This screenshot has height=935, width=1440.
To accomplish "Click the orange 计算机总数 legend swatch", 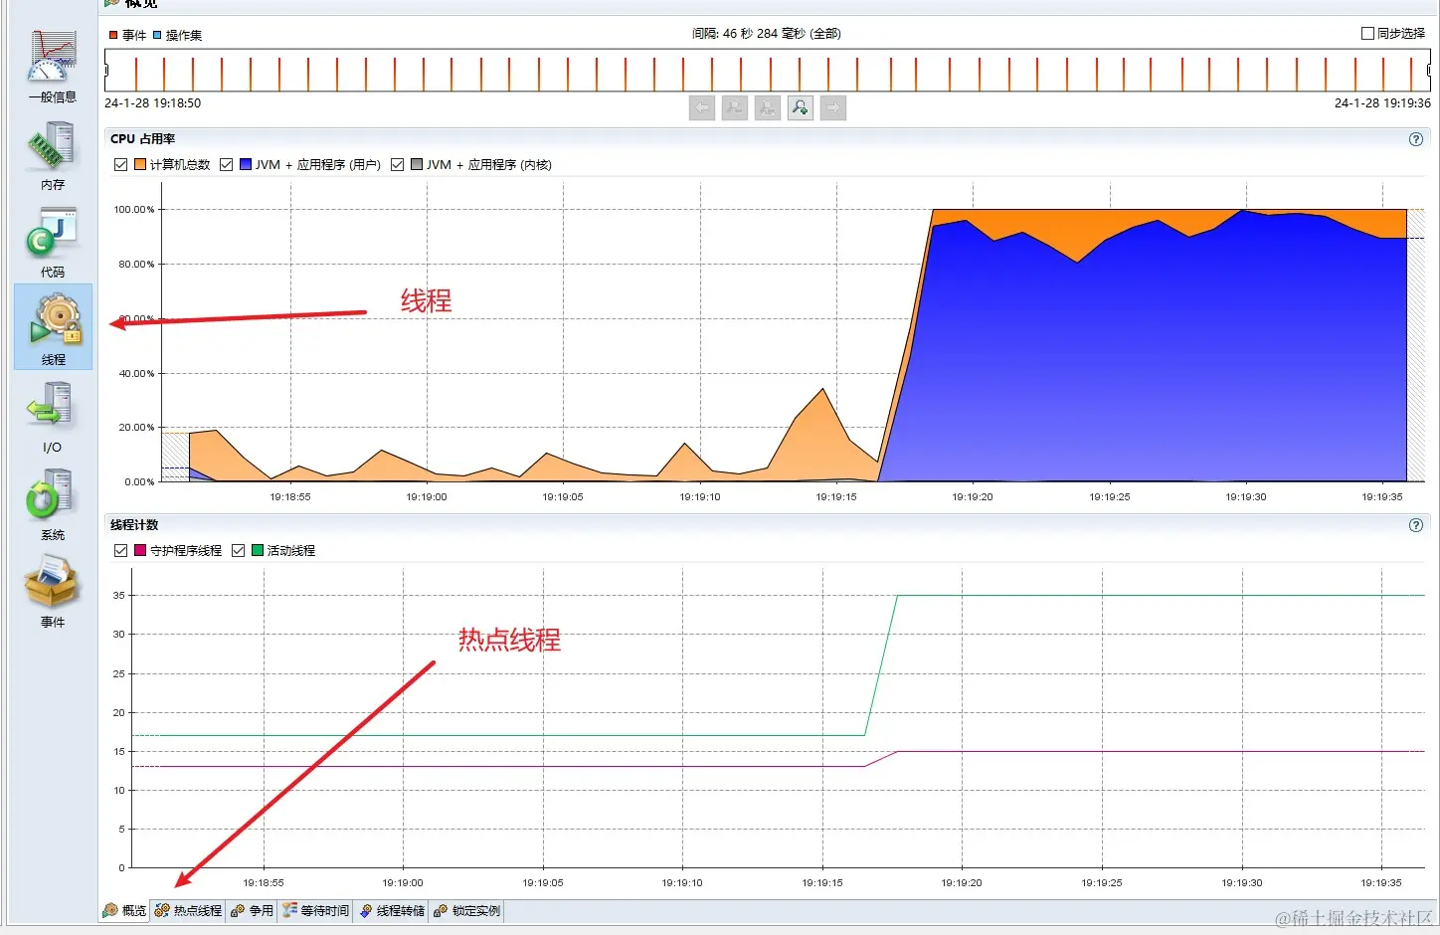I will [140, 165].
